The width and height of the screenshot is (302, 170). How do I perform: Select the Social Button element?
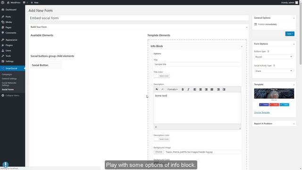click(x=46, y=65)
